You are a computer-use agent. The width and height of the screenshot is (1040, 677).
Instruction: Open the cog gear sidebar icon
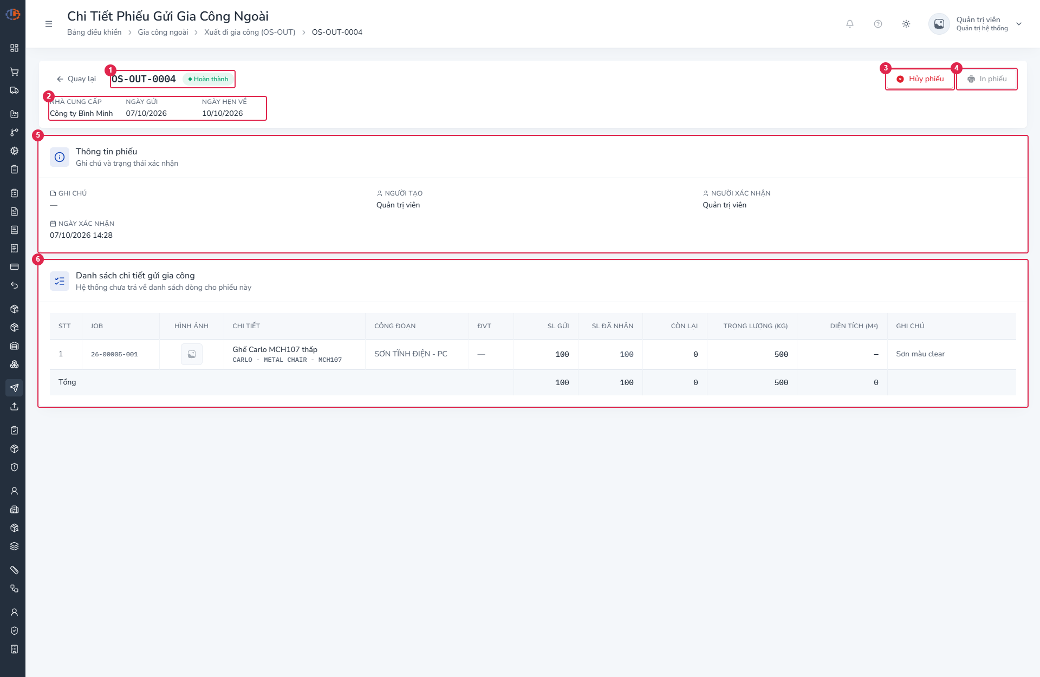pos(14,151)
